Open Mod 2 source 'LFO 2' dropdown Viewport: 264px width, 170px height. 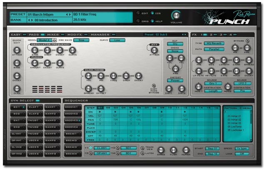[x=242, y=83]
